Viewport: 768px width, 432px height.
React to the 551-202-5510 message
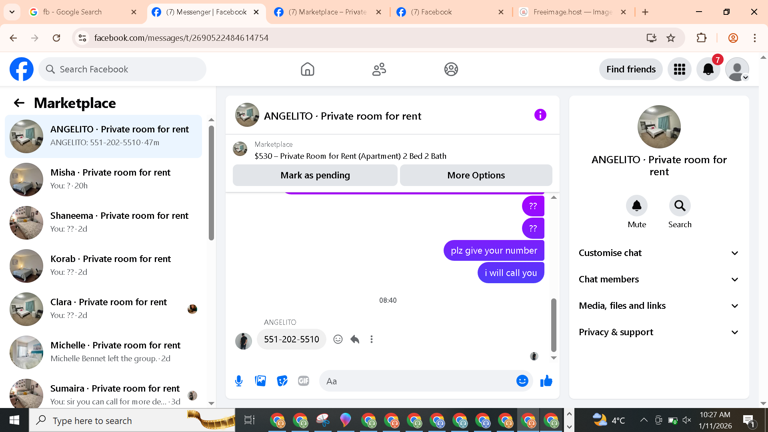pyautogui.click(x=338, y=339)
